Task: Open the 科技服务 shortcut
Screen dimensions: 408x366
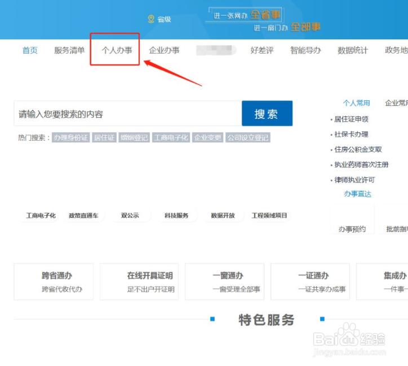Action: click(176, 216)
